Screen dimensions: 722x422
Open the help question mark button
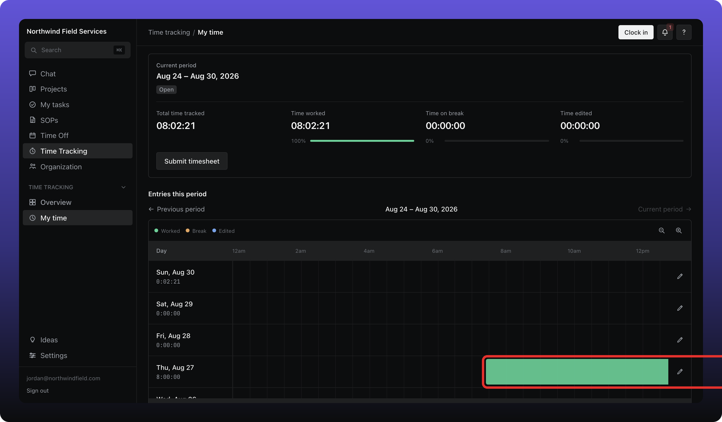(x=684, y=32)
